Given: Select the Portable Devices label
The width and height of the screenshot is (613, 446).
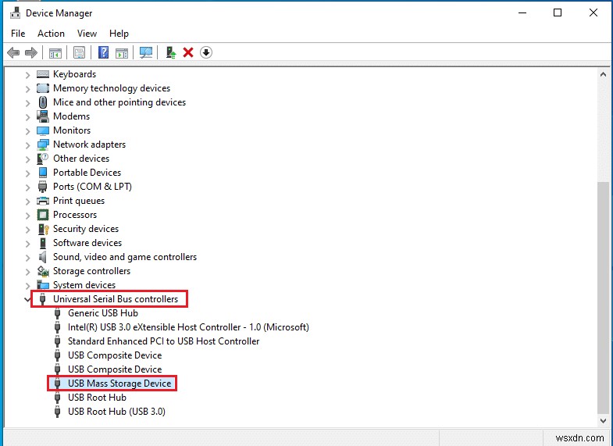Looking at the screenshot, I should coord(87,173).
